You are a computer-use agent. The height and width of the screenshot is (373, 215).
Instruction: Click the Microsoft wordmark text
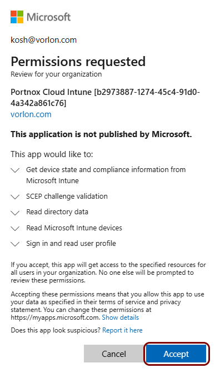point(48,17)
